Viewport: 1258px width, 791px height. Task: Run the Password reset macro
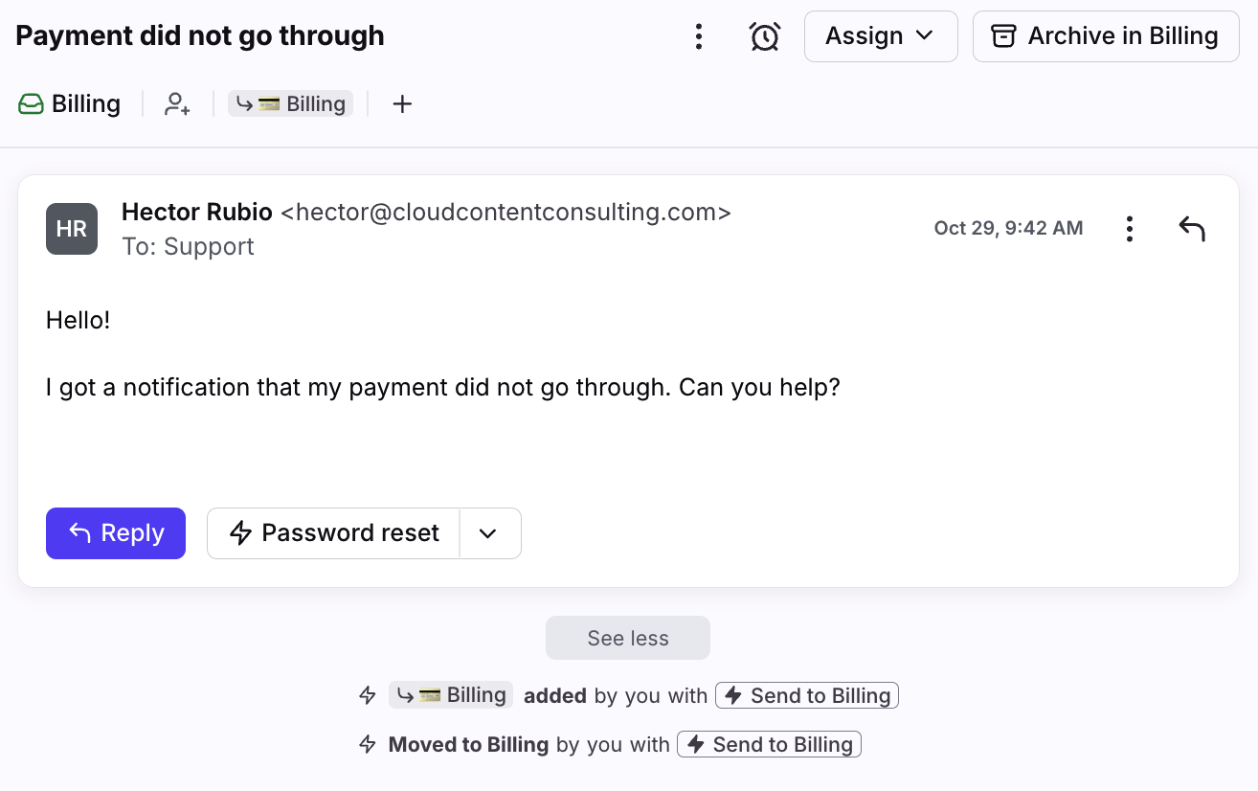pyautogui.click(x=334, y=533)
